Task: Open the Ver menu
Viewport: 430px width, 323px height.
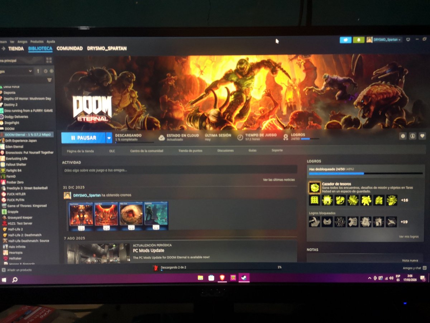Action: coord(12,42)
